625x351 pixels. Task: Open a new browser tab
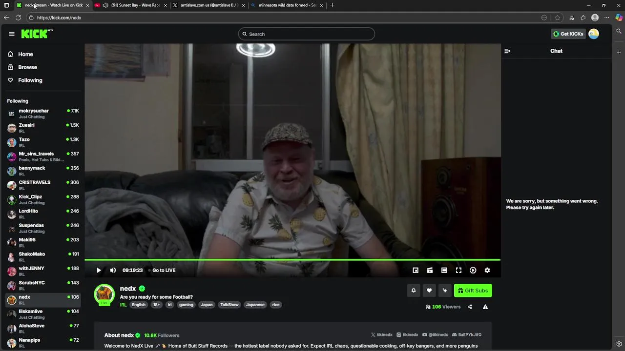(333, 5)
